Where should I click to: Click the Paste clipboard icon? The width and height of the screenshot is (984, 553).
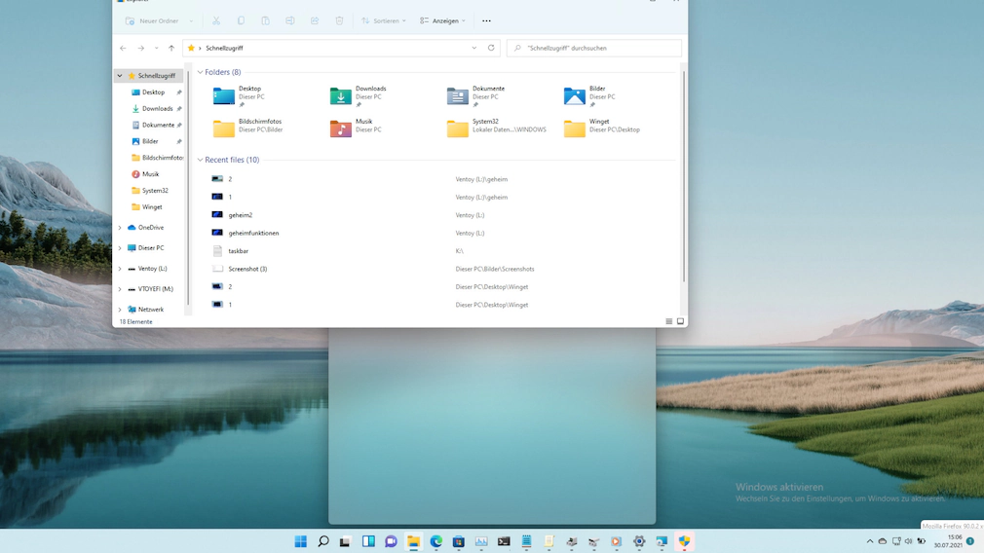click(265, 20)
